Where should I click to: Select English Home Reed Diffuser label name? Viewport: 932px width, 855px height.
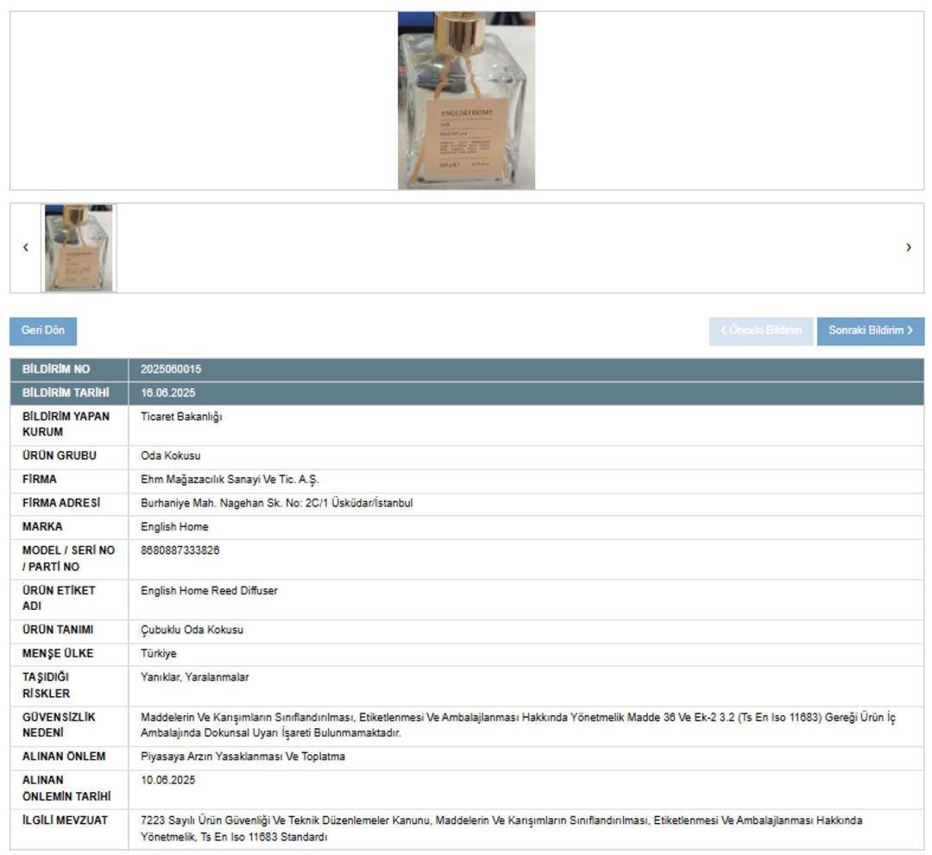pos(209,591)
